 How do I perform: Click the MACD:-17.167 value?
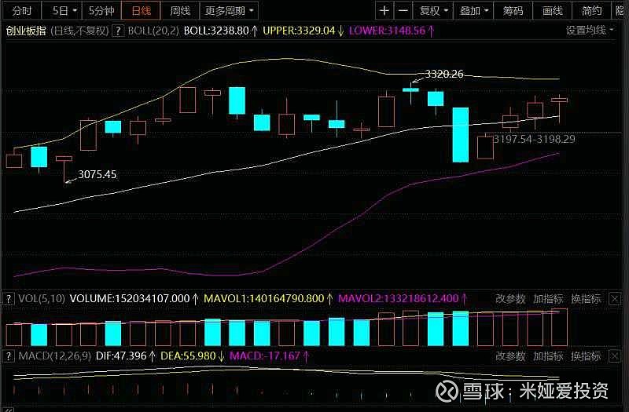tap(265, 356)
